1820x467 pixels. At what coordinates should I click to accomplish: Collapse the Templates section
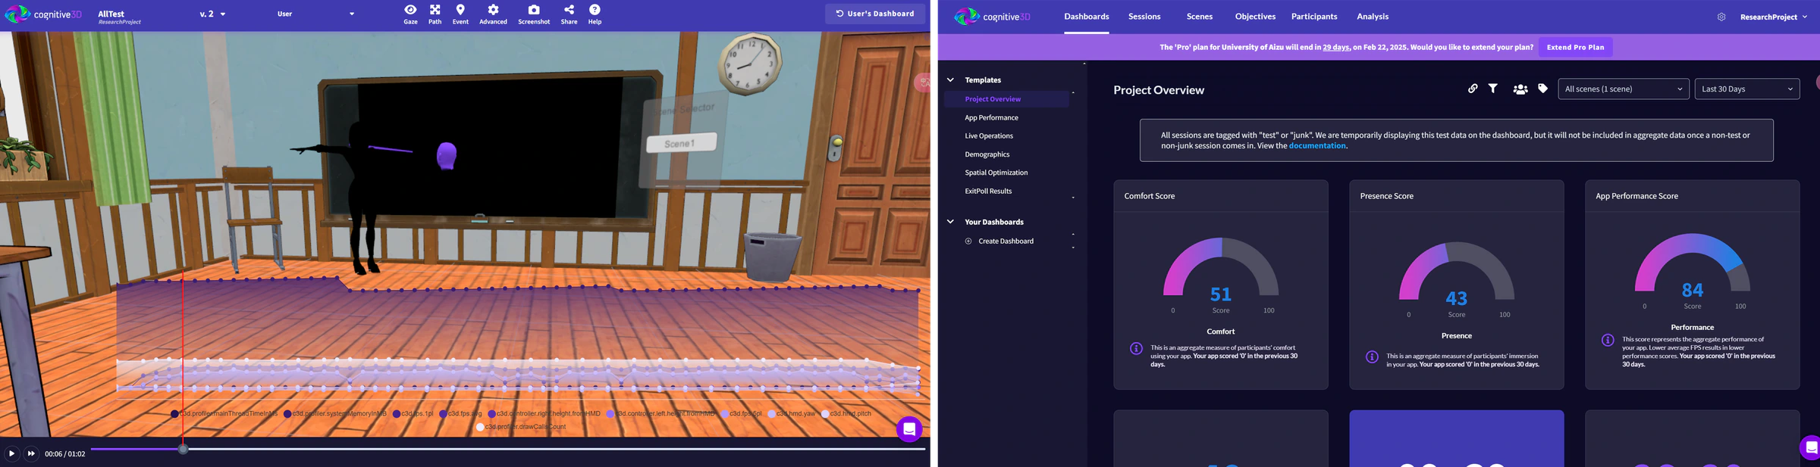[950, 79]
